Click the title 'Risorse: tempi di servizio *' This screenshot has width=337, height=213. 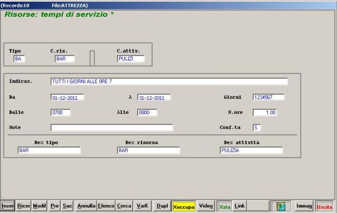click(59, 15)
